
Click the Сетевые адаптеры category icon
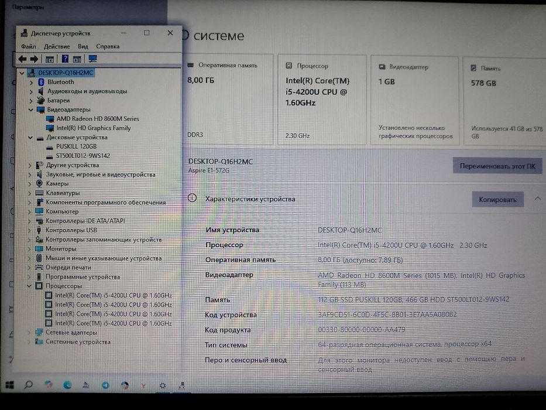pos(39,332)
